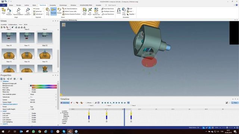
Task: Open WhatsApp from taskbar
Action: pyautogui.click(x=33, y=131)
